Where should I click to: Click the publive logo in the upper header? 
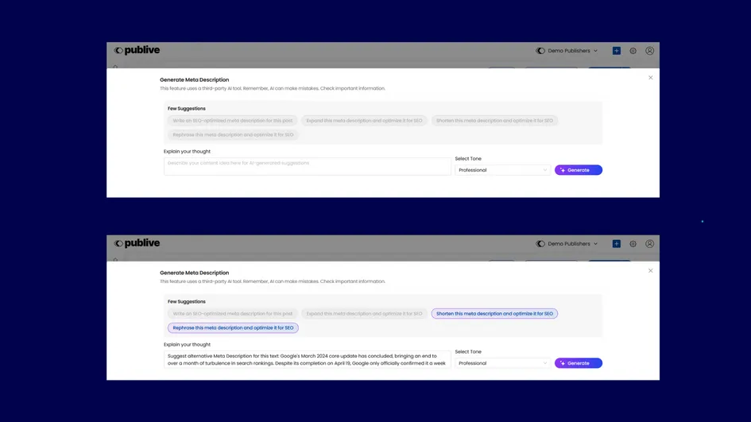137,51
